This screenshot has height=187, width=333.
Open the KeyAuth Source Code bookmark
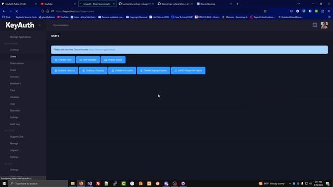click(26, 17)
